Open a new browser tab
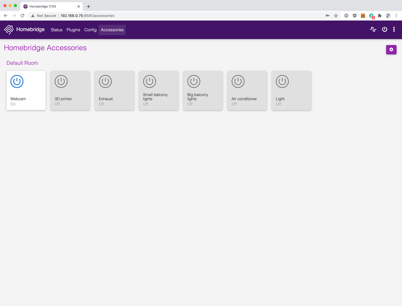 (x=88, y=6)
